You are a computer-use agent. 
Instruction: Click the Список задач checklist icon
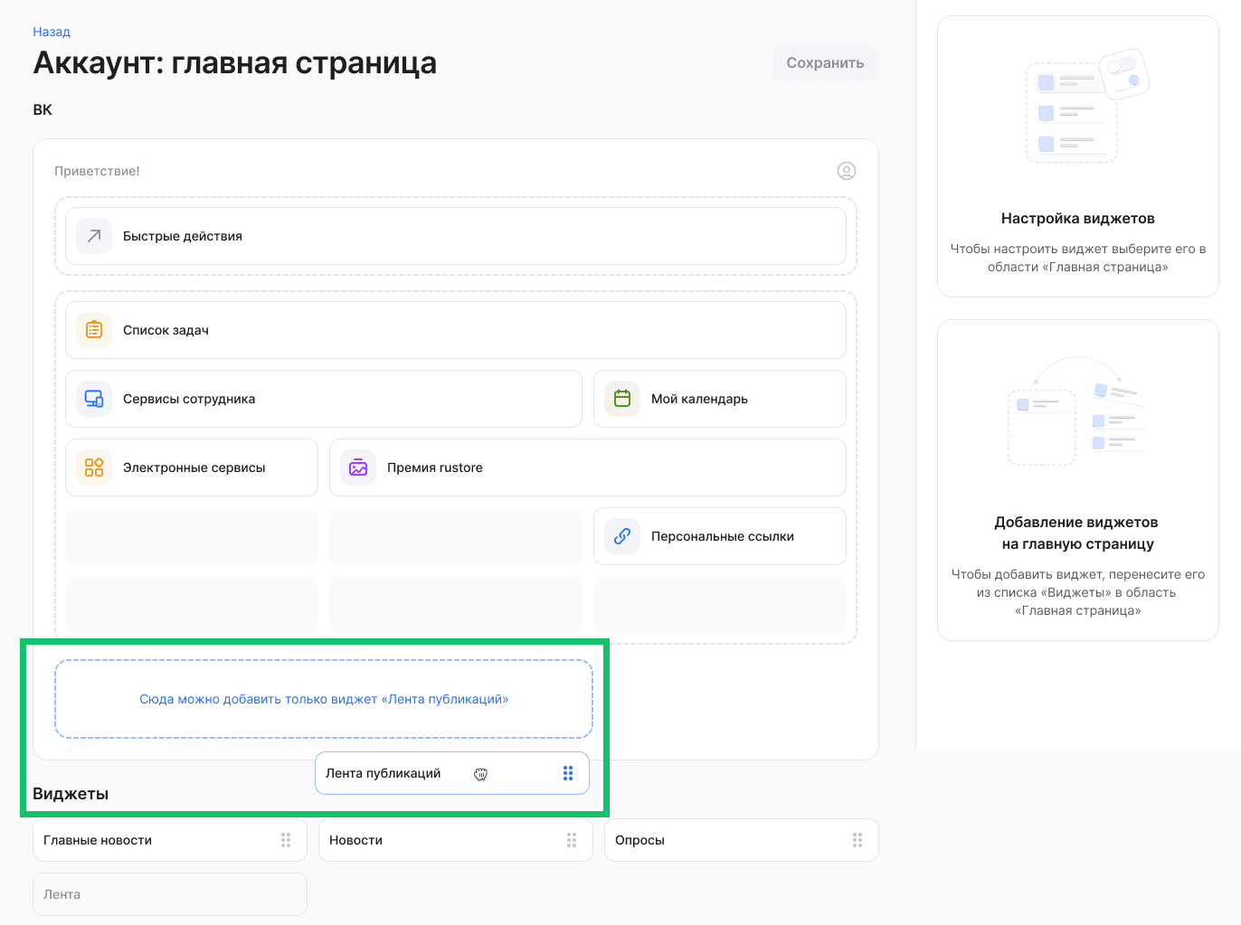[93, 329]
